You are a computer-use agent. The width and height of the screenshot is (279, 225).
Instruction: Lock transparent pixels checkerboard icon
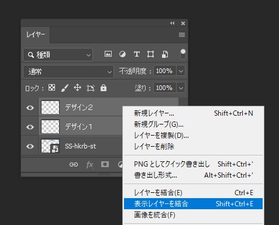coord(51,88)
